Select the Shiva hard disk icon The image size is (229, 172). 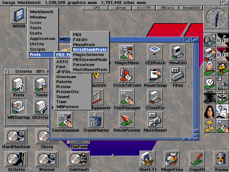pos(42,136)
